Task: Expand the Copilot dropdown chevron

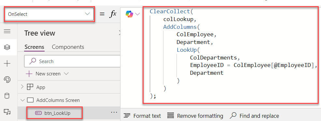Action: [x=137, y=14]
